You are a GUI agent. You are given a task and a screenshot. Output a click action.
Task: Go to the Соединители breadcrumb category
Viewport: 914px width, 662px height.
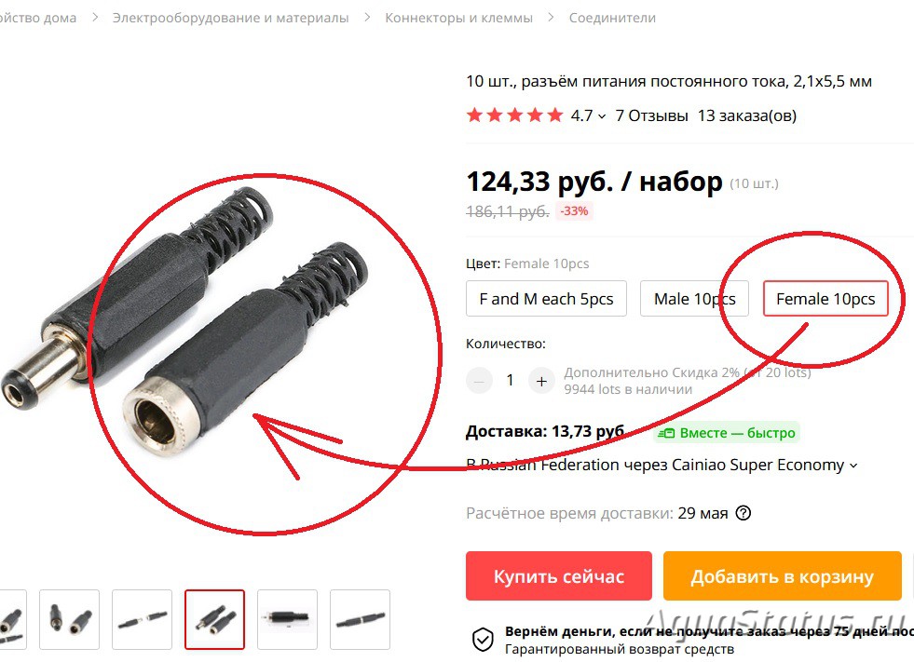[x=612, y=18]
